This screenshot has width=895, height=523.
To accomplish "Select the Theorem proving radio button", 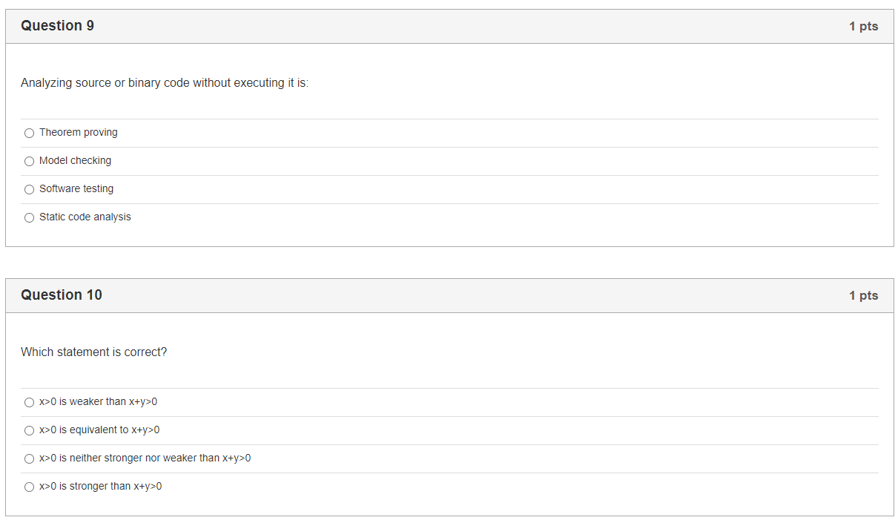I will (30, 134).
